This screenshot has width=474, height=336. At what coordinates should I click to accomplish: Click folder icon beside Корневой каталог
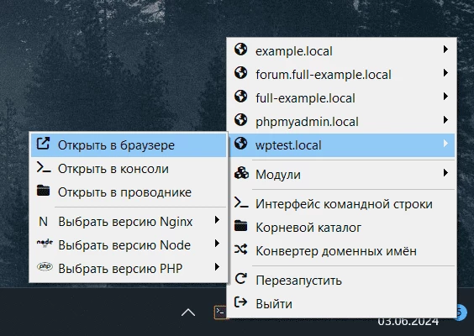tap(240, 226)
